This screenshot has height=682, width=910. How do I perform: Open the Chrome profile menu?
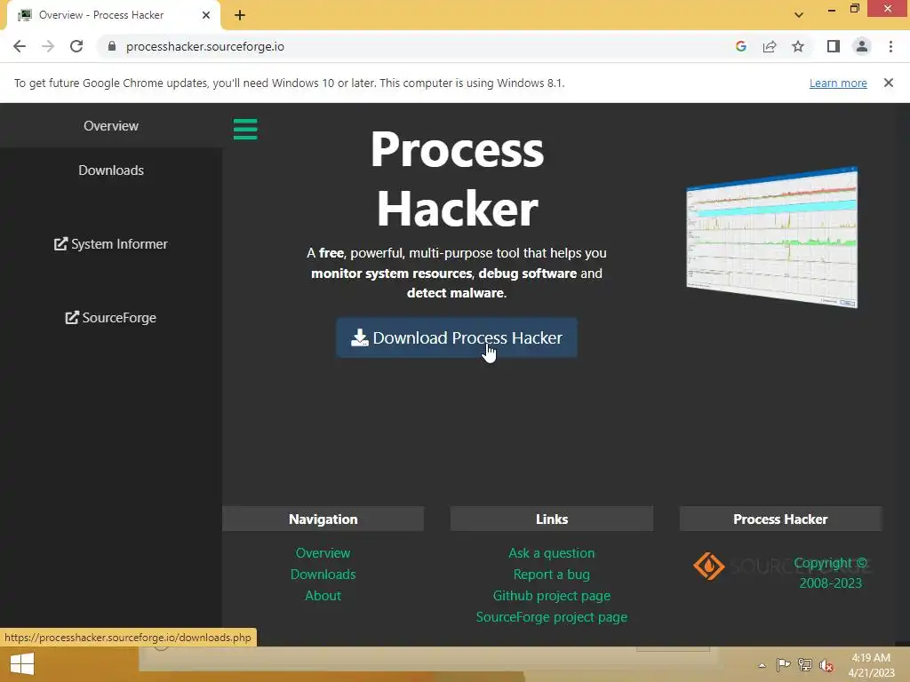point(862,46)
